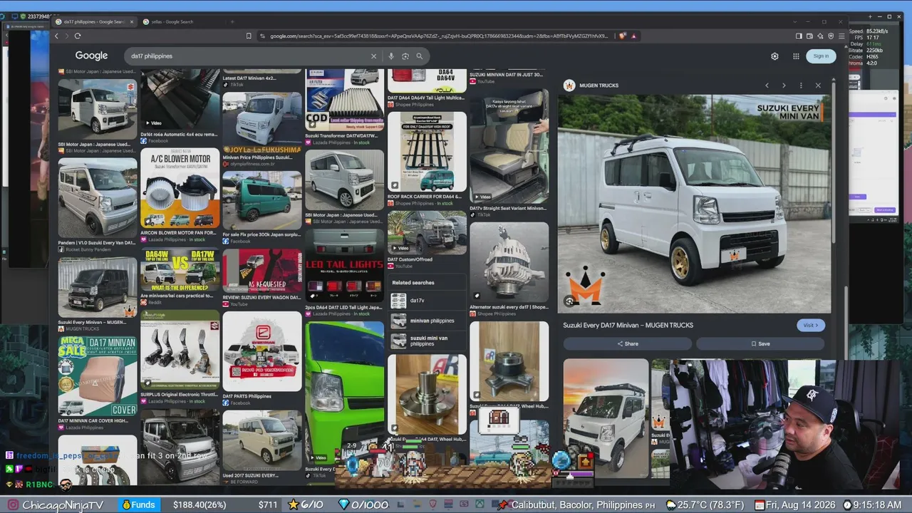Image resolution: width=912 pixels, height=513 pixels.
Task: Switch to the da17 philippines tab
Action: pos(94,22)
